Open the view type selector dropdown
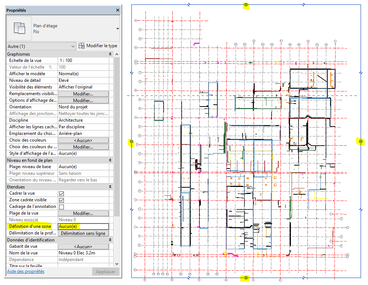Viewport: 368px width, 285px height. tap(117, 29)
